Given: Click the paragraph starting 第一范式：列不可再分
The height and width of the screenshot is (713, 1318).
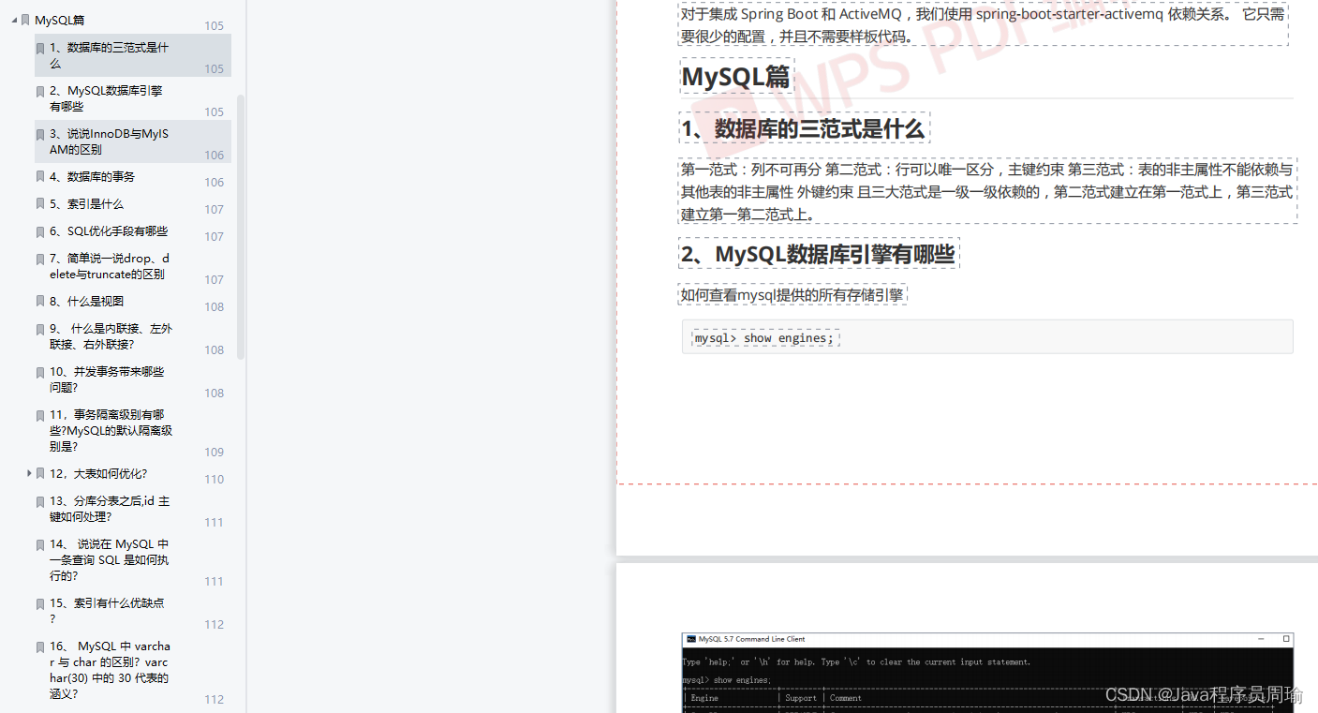Looking at the screenshot, I should pyautogui.click(x=987, y=191).
